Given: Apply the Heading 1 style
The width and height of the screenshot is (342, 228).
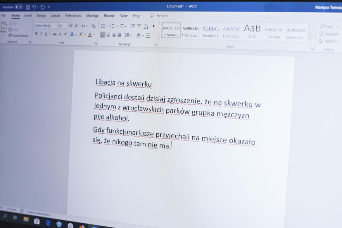Looking at the screenshot, I should (211, 32).
